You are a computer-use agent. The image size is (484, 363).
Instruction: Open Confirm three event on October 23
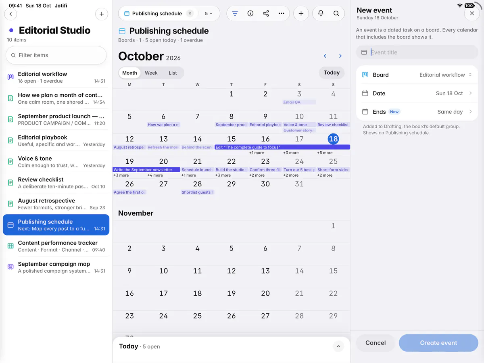[x=265, y=170]
